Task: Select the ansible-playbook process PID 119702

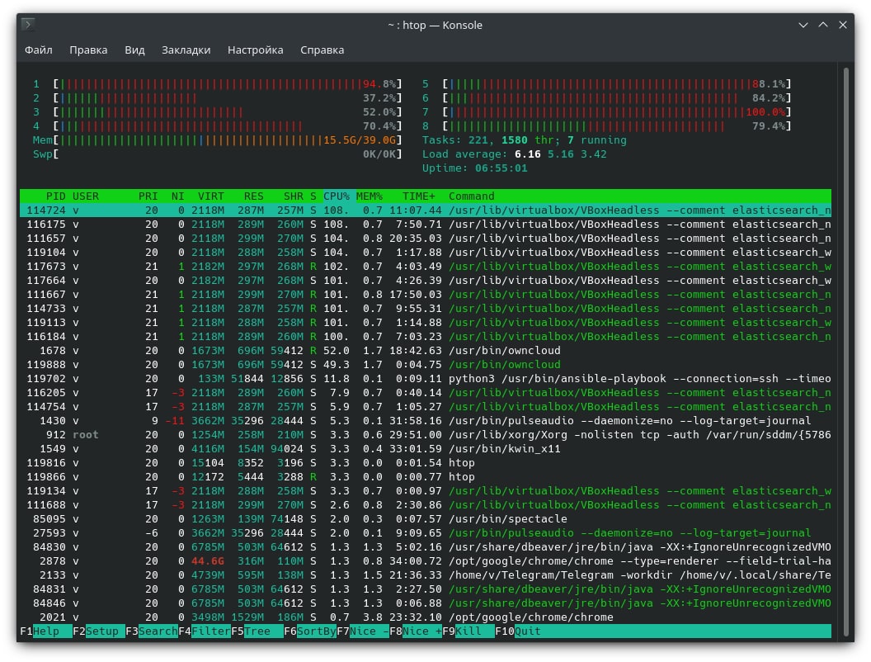Action: (x=426, y=379)
